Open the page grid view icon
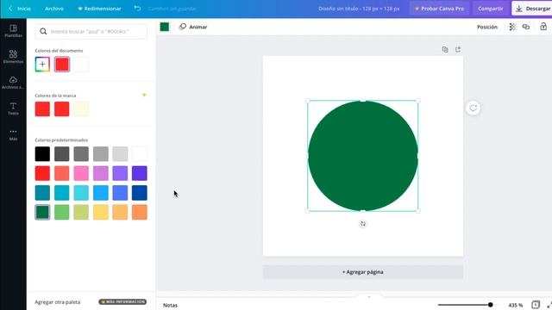The image size is (552, 310). [536, 305]
